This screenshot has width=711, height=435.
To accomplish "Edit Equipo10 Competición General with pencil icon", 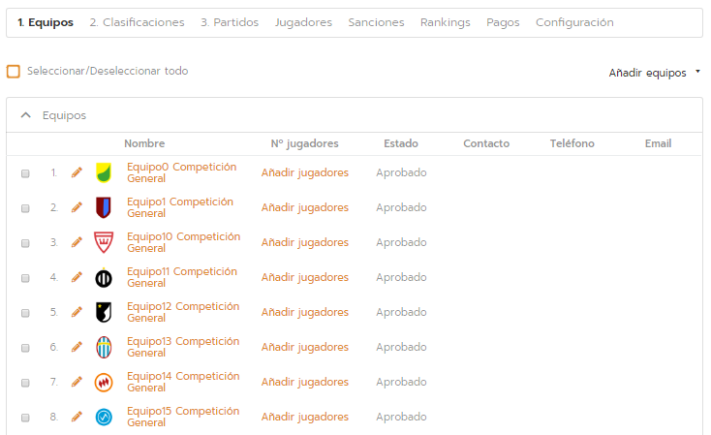I will pos(77,242).
